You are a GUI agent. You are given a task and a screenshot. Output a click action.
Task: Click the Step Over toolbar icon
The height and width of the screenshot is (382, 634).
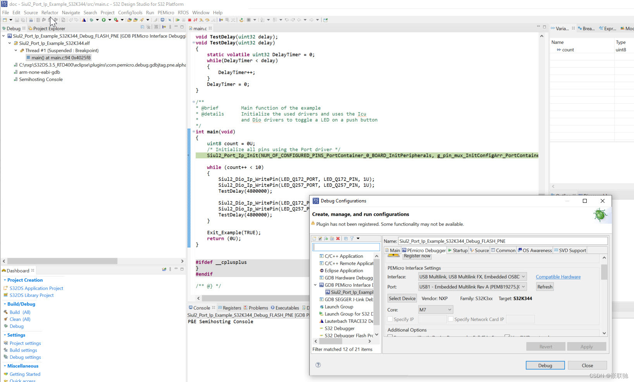pos(207,20)
